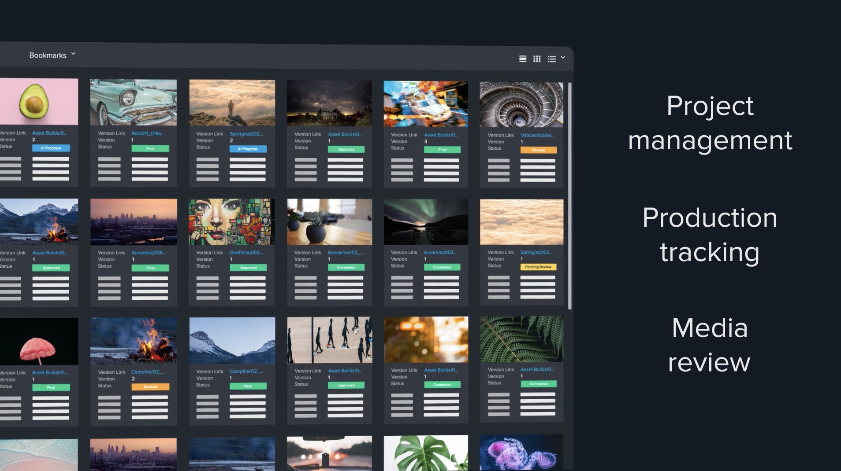Image resolution: width=841 pixels, height=471 pixels.
Task: Click the Revised status on spiral staircase card
Action: pyautogui.click(x=538, y=150)
